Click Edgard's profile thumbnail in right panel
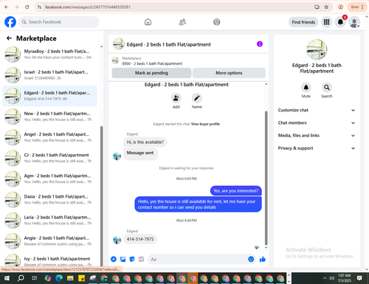 pos(317,49)
